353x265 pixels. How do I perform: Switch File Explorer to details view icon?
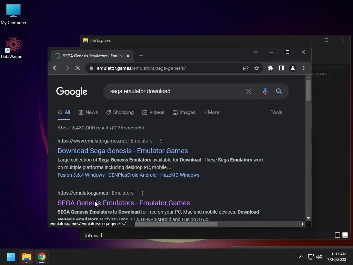337,235
